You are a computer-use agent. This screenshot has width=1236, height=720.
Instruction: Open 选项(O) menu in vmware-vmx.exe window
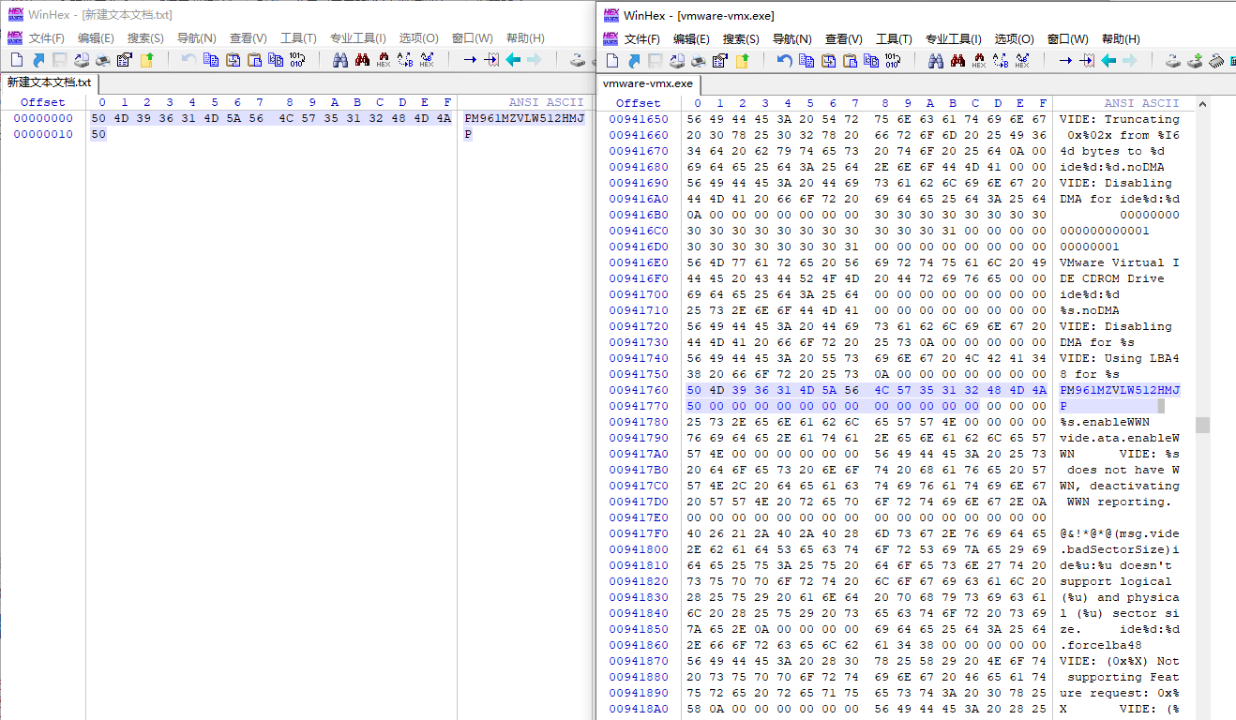click(x=1014, y=39)
